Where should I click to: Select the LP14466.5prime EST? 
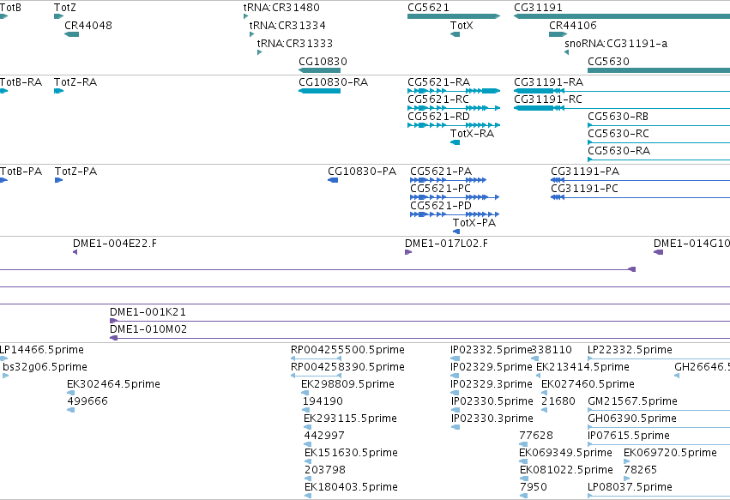coord(3,358)
